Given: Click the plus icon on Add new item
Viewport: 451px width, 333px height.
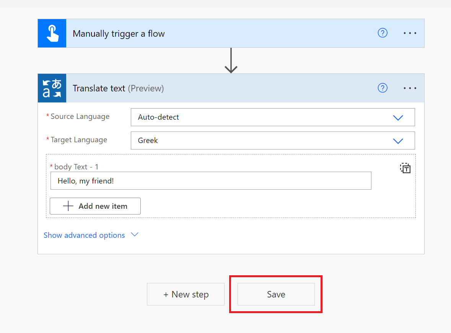Looking at the screenshot, I should point(68,206).
